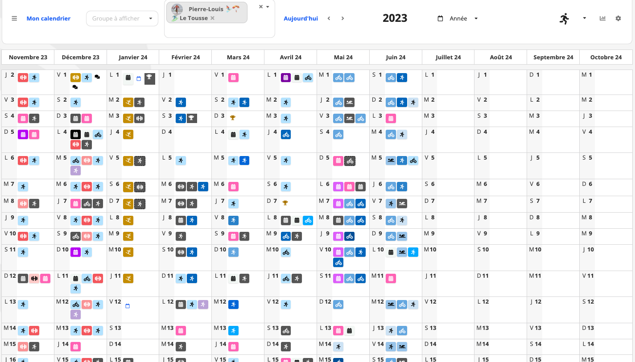Expand the sport type dropdown arrow

pos(584,19)
